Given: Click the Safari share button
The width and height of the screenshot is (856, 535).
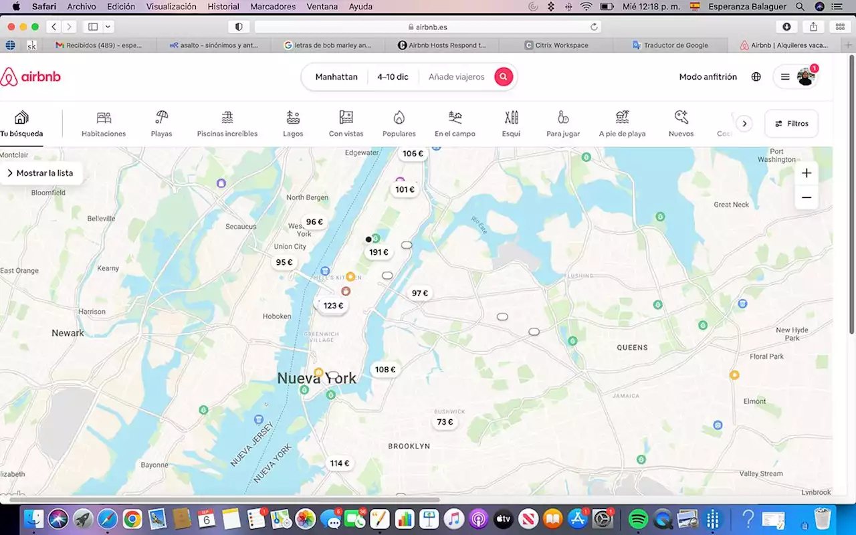Looking at the screenshot, I should tap(813, 27).
